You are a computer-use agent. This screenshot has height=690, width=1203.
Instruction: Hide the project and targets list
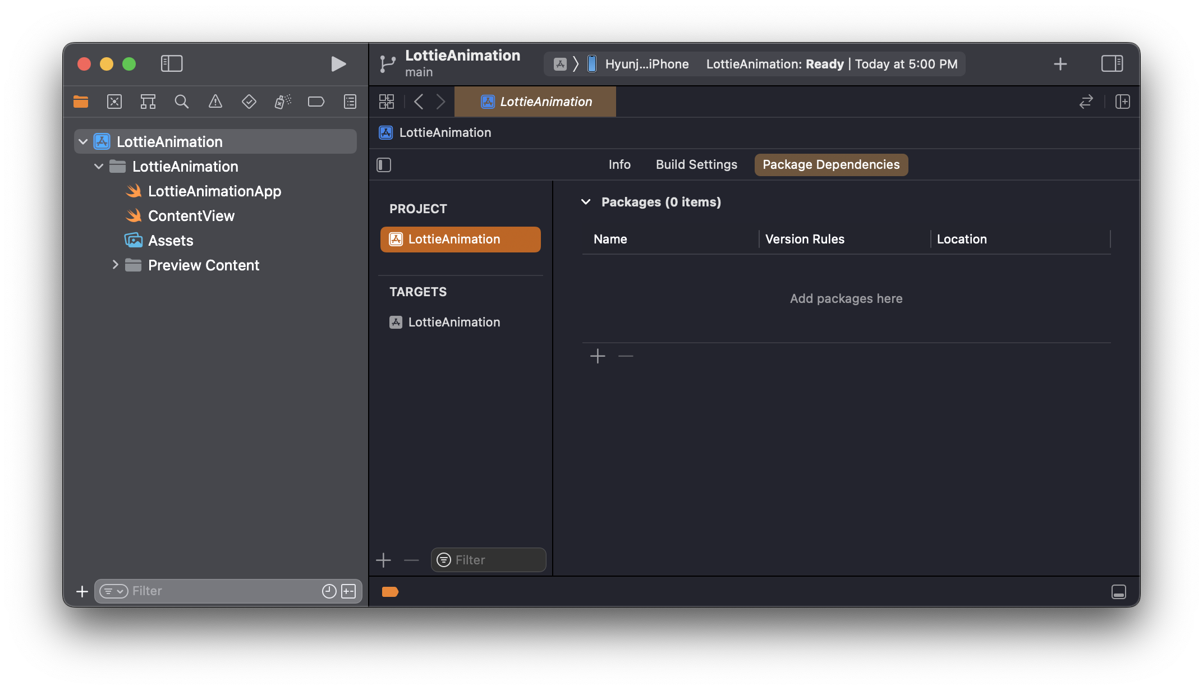coord(384,165)
